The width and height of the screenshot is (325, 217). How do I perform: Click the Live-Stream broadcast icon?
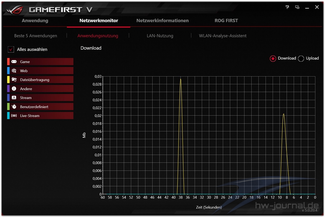tap(14, 116)
